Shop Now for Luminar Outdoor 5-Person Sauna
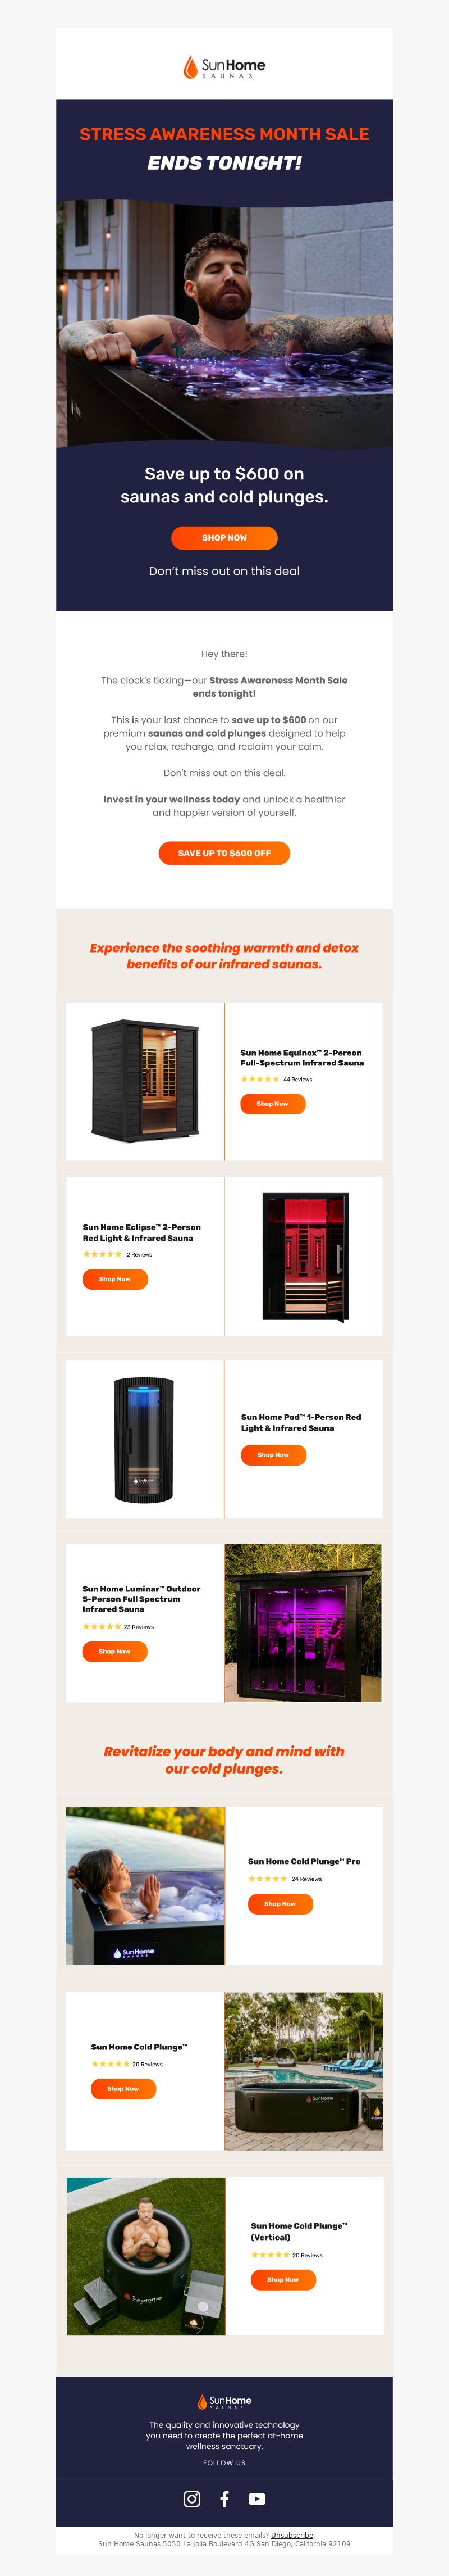 114,1650
